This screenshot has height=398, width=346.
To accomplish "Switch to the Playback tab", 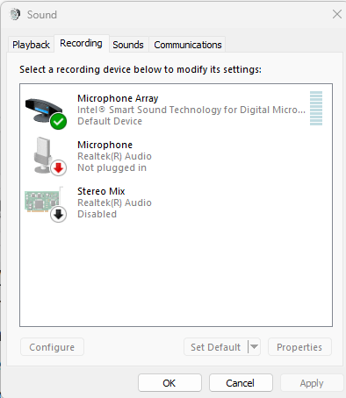I will (x=31, y=45).
